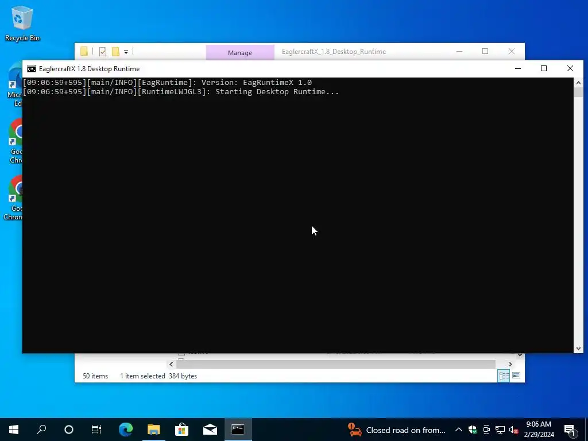
Task: Launch Cortana from the taskbar
Action: [x=69, y=430]
